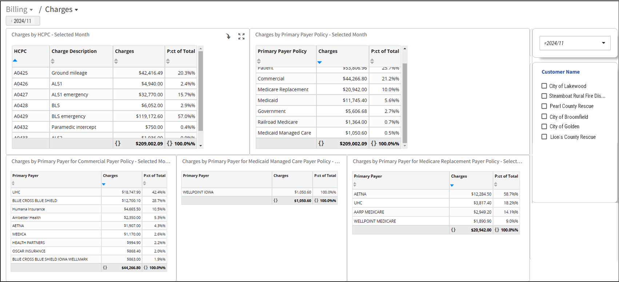Open the =2024/11 month dropdown
The width and height of the screenshot is (619, 282).
click(575, 43)
